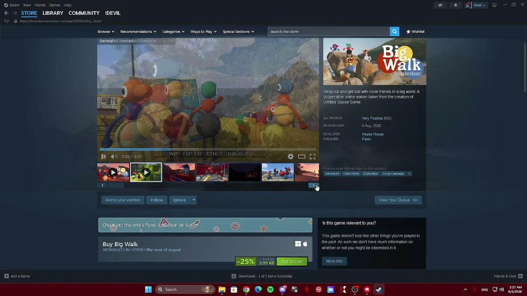The height and width of the screenshot is (296, 527).
Task: Open the House House developer link
Action: [x=373, y=134]
